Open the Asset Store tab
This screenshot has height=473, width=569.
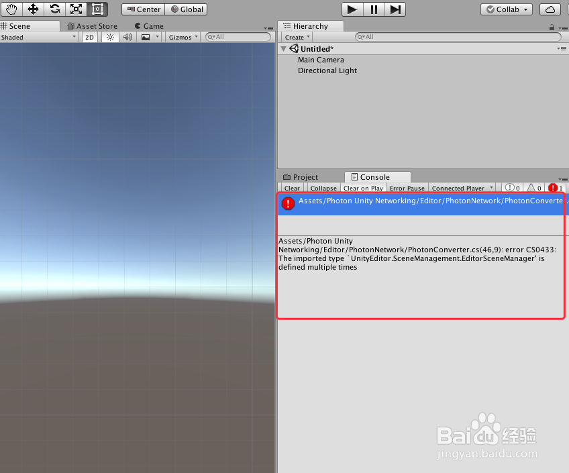click(x=93, y=26)
